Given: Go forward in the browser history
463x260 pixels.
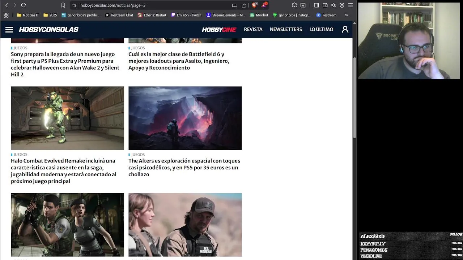Looking at the screenshot, I should 15,5.
